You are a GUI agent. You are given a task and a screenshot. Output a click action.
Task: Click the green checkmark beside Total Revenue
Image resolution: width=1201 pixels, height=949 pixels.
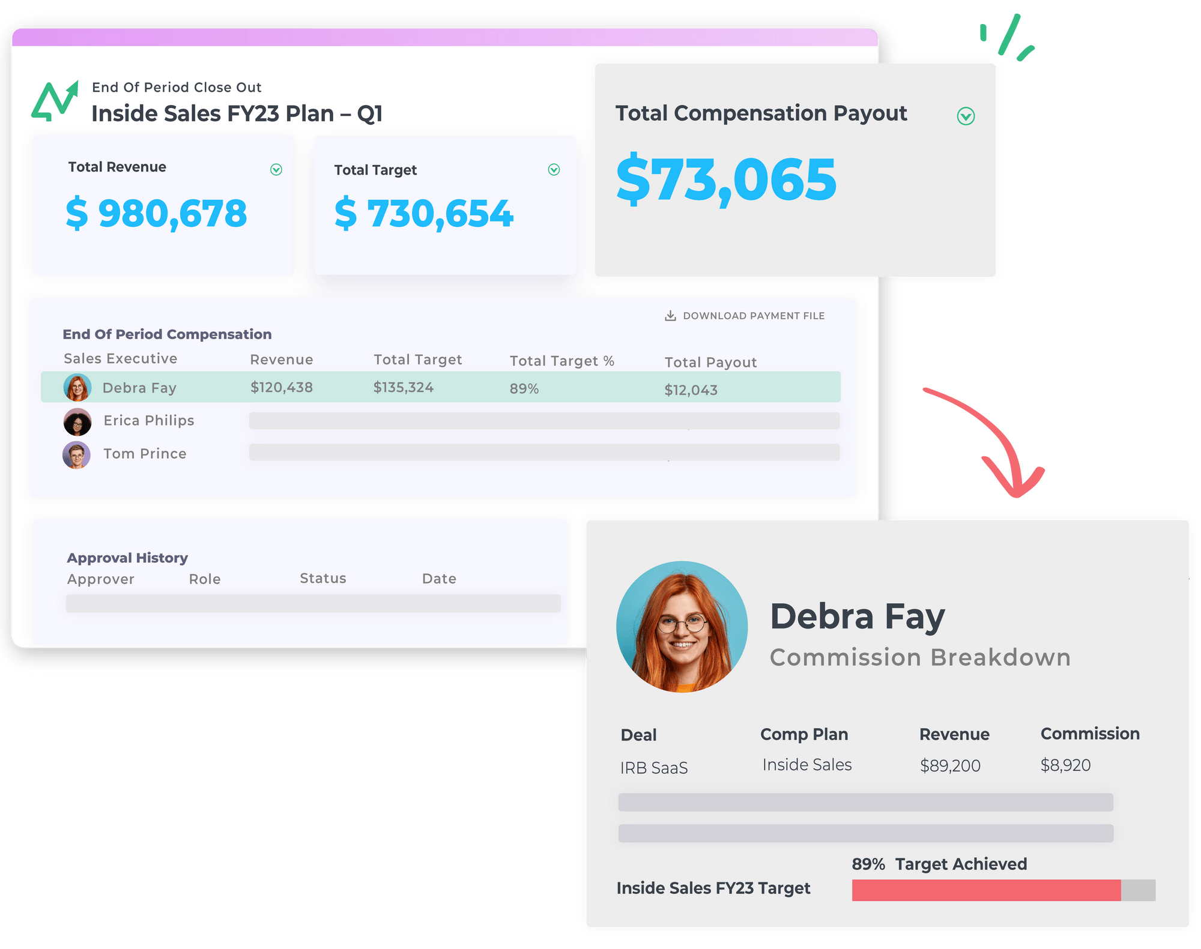point(276,170)
